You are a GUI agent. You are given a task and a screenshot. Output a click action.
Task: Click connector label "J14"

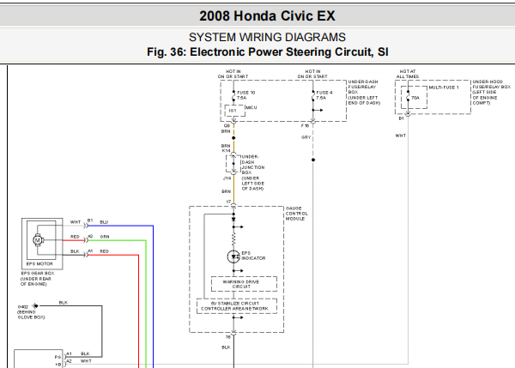coord(227,178)
